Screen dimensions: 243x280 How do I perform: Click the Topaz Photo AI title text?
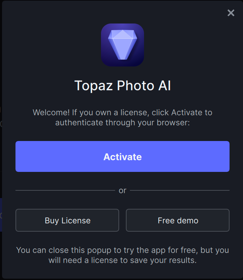(123, 86)
